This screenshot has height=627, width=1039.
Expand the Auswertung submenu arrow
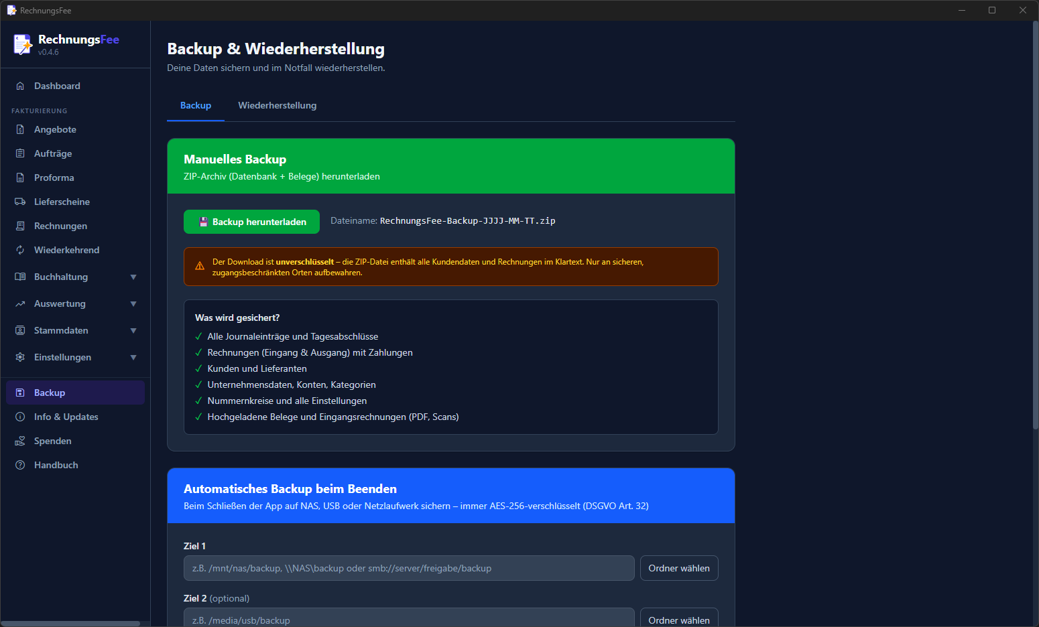click(133, 303)
